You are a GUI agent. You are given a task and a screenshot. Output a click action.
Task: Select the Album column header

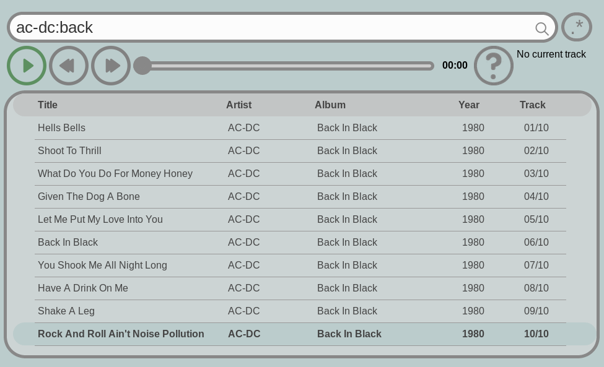point(330,105)
